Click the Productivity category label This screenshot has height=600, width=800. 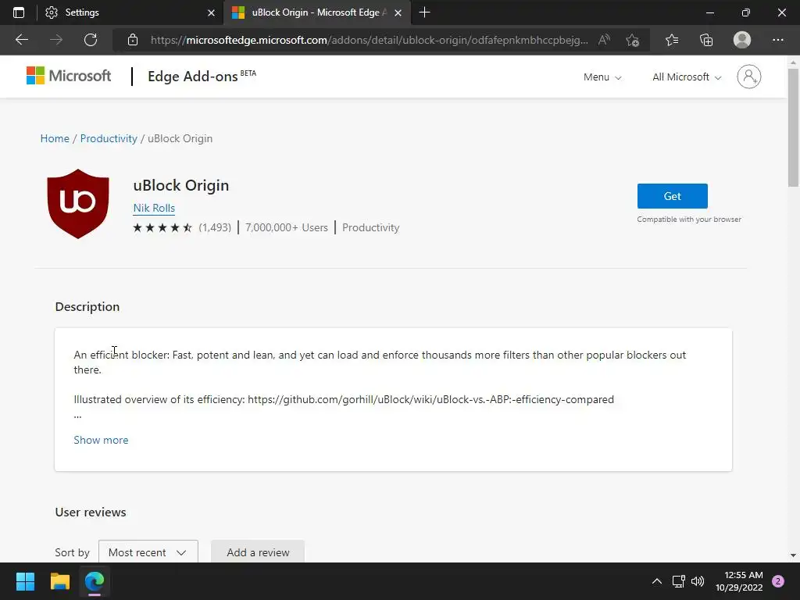(371, 227)
